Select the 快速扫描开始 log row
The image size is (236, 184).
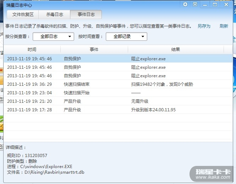[x=118, y=93]
